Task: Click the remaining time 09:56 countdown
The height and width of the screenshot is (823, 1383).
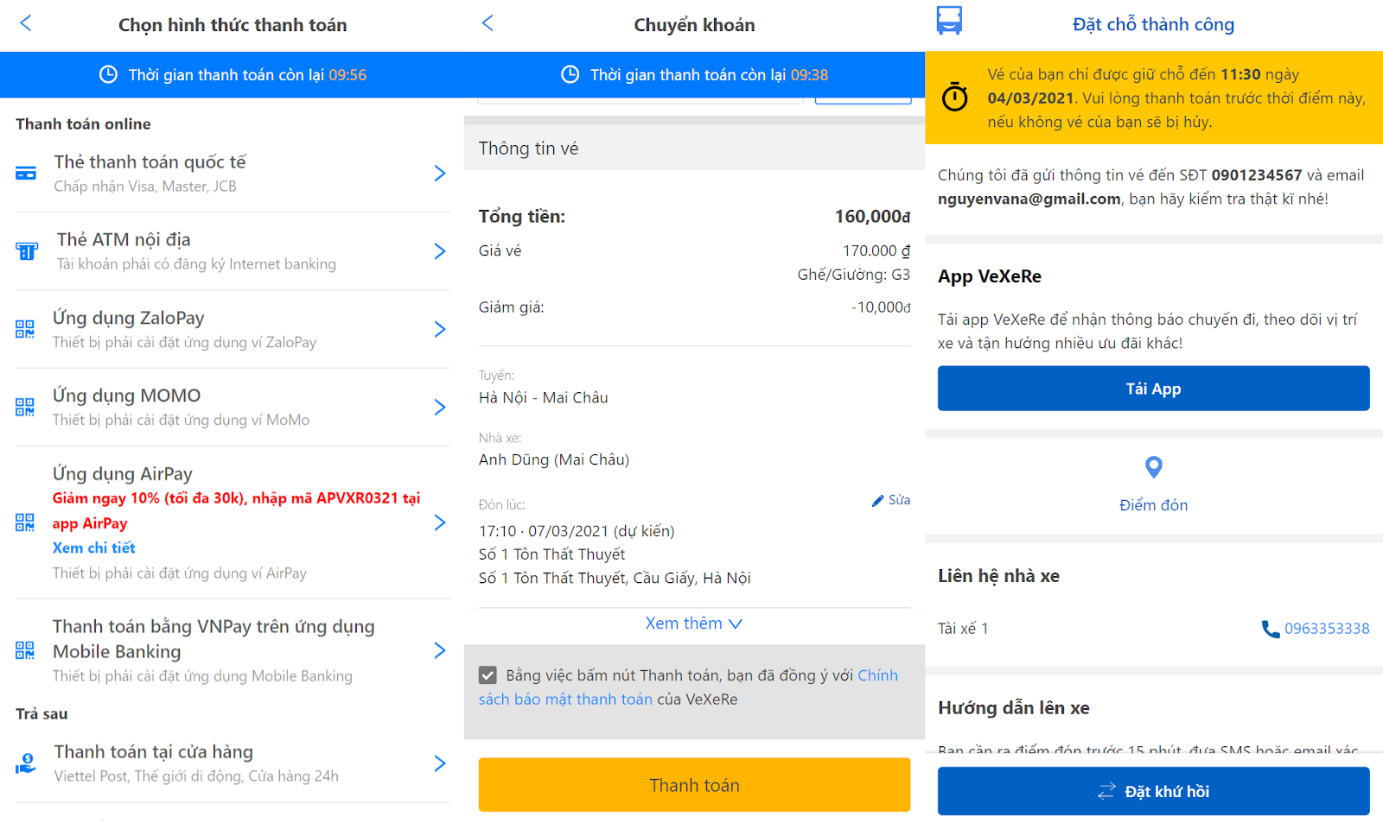Action: point(347,75)
